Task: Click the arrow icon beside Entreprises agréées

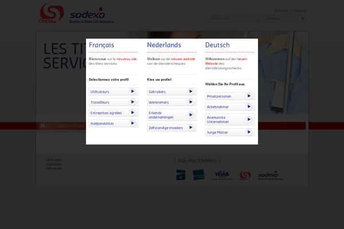Action: [x=132, y=113]
